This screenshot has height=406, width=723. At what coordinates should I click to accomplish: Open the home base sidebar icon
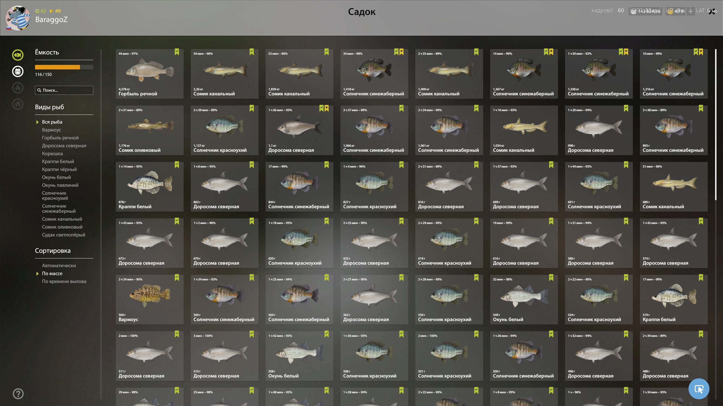(18, 104)
